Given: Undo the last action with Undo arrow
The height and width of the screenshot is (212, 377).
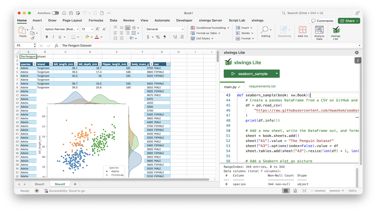Looking at the screenshot, I should [85, 13].
